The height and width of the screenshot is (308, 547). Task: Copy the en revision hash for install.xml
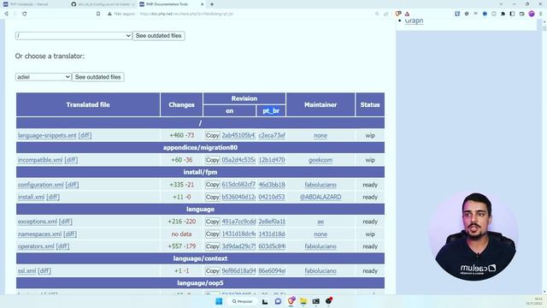pyautogui.click(x=212, y=197)
